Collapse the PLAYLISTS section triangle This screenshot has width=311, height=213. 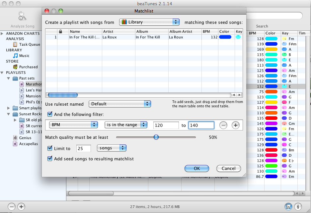click(2, 73)
